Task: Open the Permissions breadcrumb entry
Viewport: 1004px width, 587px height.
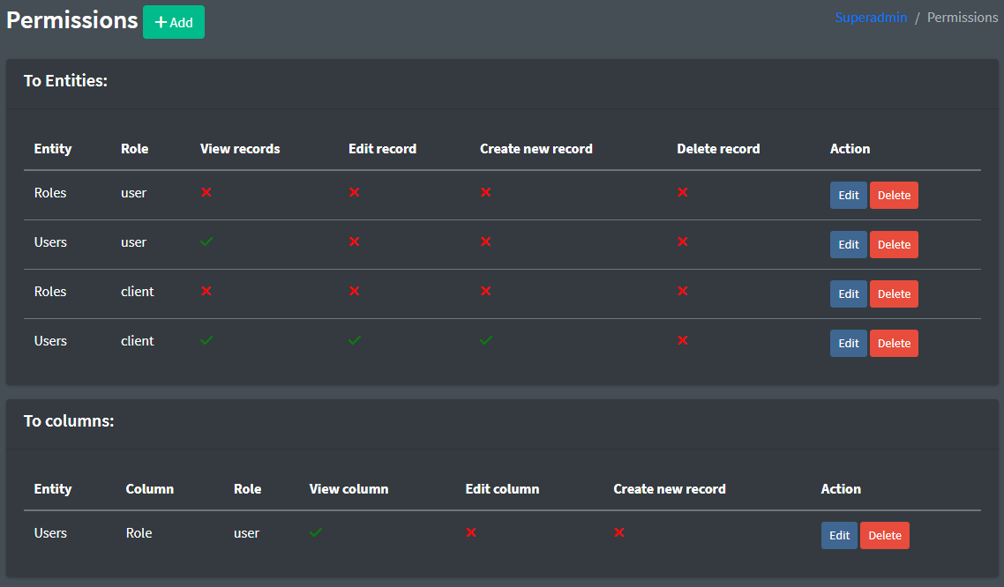Action: pyautogui.click(x=962, y=17)
